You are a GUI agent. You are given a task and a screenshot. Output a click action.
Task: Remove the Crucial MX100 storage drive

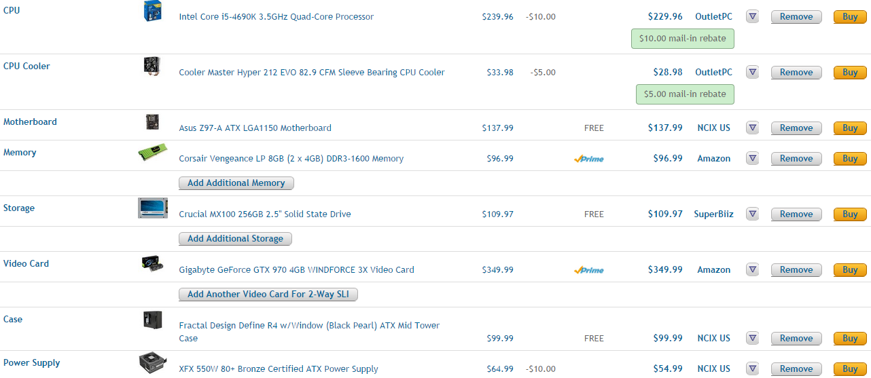(x=796, y=214)
